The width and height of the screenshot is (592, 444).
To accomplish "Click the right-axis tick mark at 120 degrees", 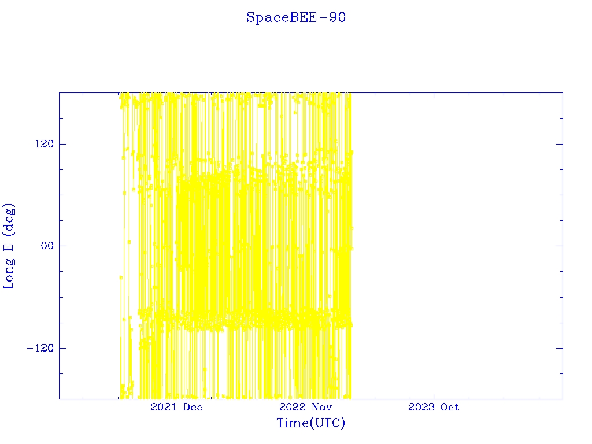I will pos(559,144).
